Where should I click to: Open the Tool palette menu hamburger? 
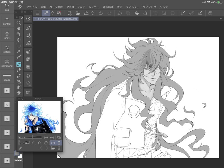point(17,17)
